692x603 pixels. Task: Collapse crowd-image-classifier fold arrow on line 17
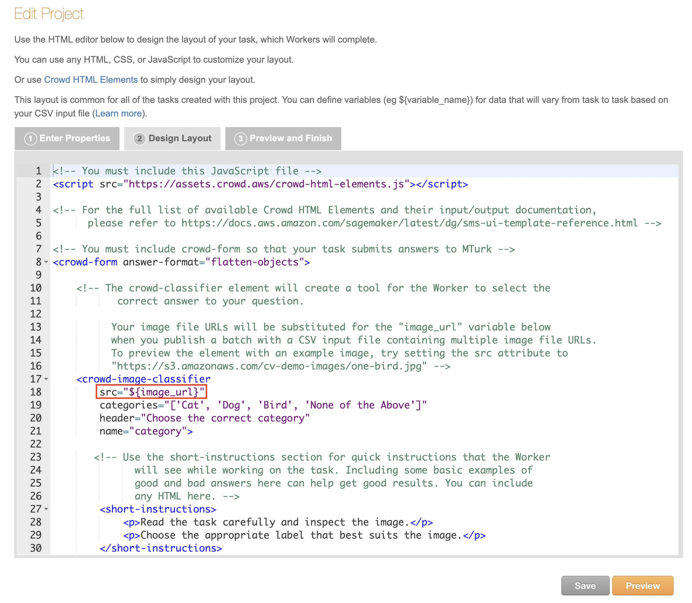pyautogui.click(x=46, y=379)
